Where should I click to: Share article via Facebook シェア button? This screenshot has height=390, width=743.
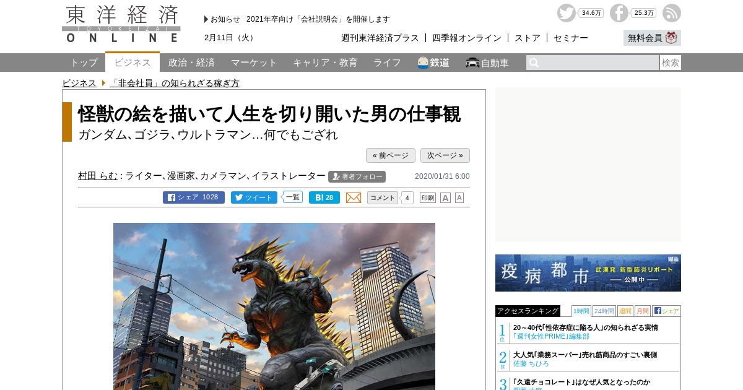194,197
